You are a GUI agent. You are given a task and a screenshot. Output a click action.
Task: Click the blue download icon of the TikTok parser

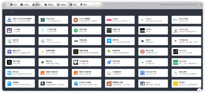(x=9, y=20)
